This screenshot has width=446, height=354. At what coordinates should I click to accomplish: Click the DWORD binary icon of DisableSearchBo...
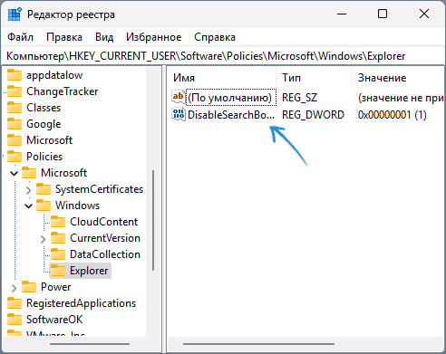[179, 114]
